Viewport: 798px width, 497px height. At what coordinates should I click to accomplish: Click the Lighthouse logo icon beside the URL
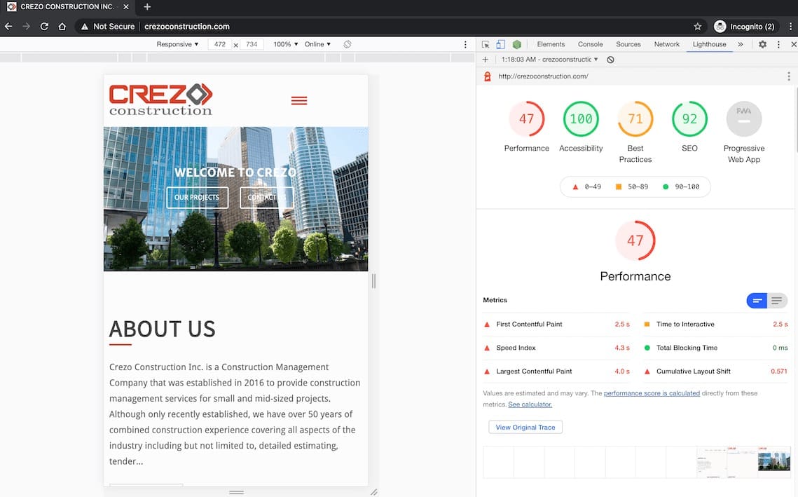[487, 76]
